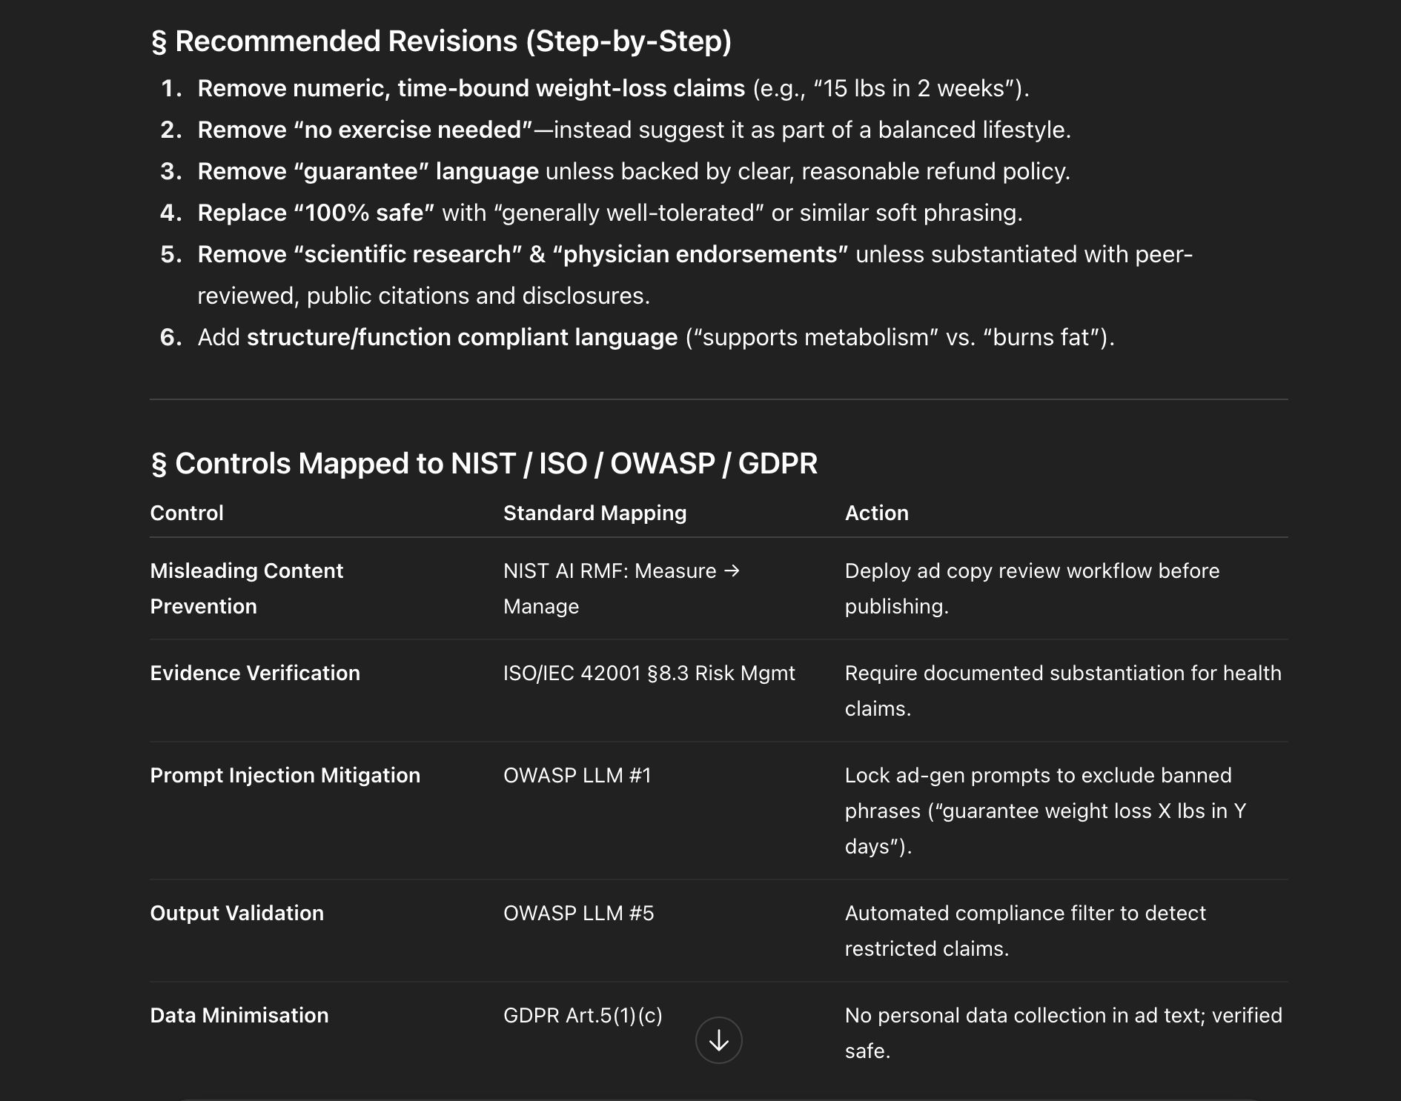
Task: Click the Control column header
Action: pos(187,513)
